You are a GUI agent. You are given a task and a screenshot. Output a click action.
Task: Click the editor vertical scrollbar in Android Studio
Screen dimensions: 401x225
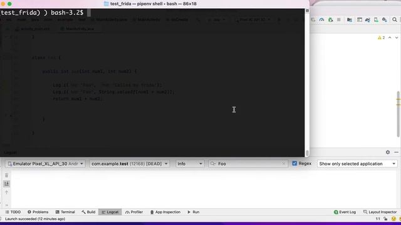pyautogui.click(x=398, y=114)
